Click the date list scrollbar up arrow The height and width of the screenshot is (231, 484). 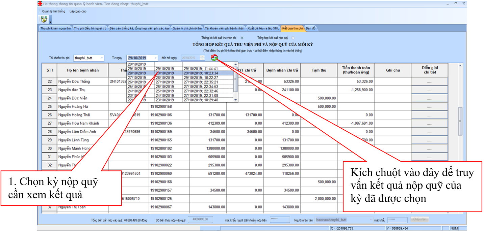coord(236,64)
